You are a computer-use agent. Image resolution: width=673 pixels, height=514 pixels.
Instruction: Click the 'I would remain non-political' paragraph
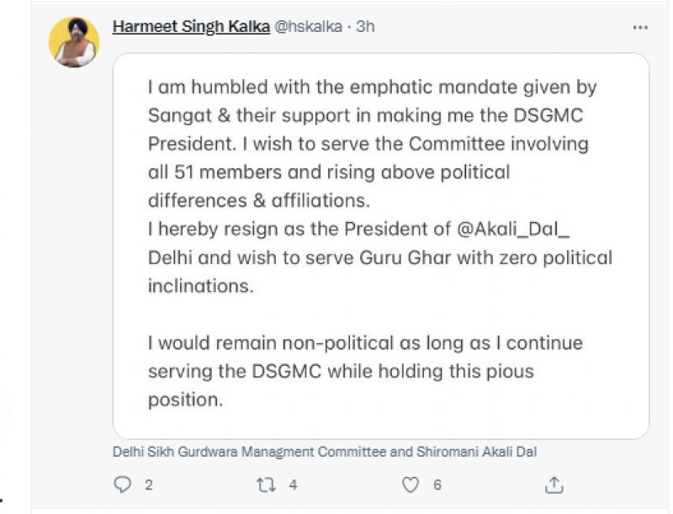pyautogui.click(x=365, y=343)
